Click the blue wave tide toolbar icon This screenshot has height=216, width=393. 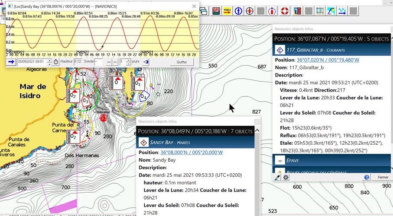[342, 11]
